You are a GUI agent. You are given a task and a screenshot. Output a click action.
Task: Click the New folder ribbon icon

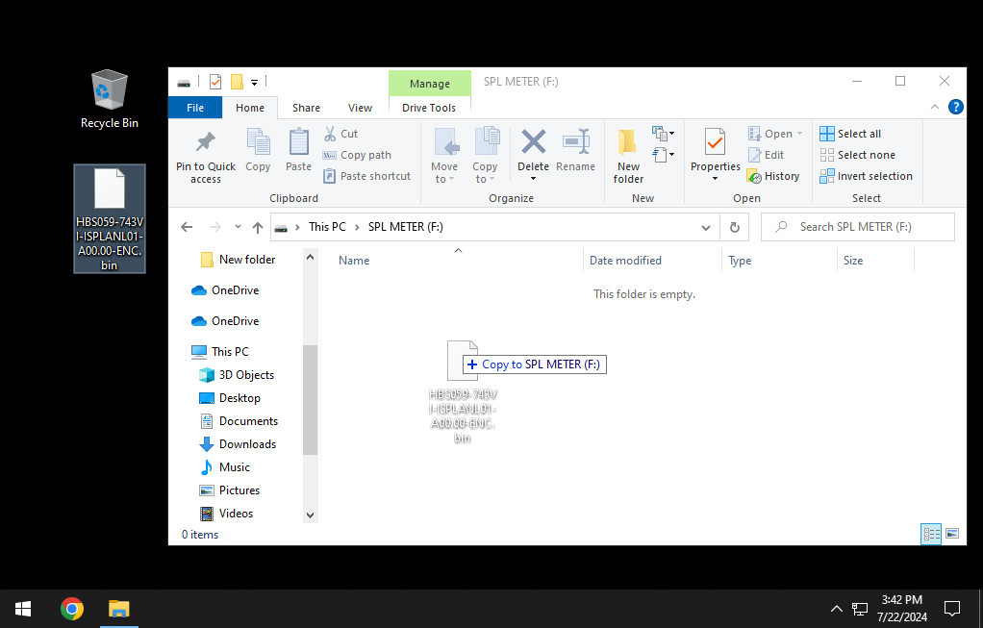click(628, 143)
